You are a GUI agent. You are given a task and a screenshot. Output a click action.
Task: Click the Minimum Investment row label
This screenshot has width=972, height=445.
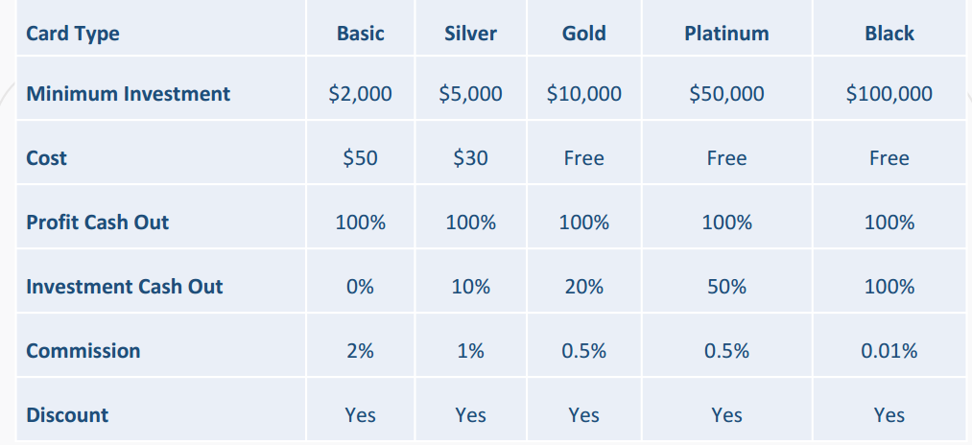[x=129, y=94]
